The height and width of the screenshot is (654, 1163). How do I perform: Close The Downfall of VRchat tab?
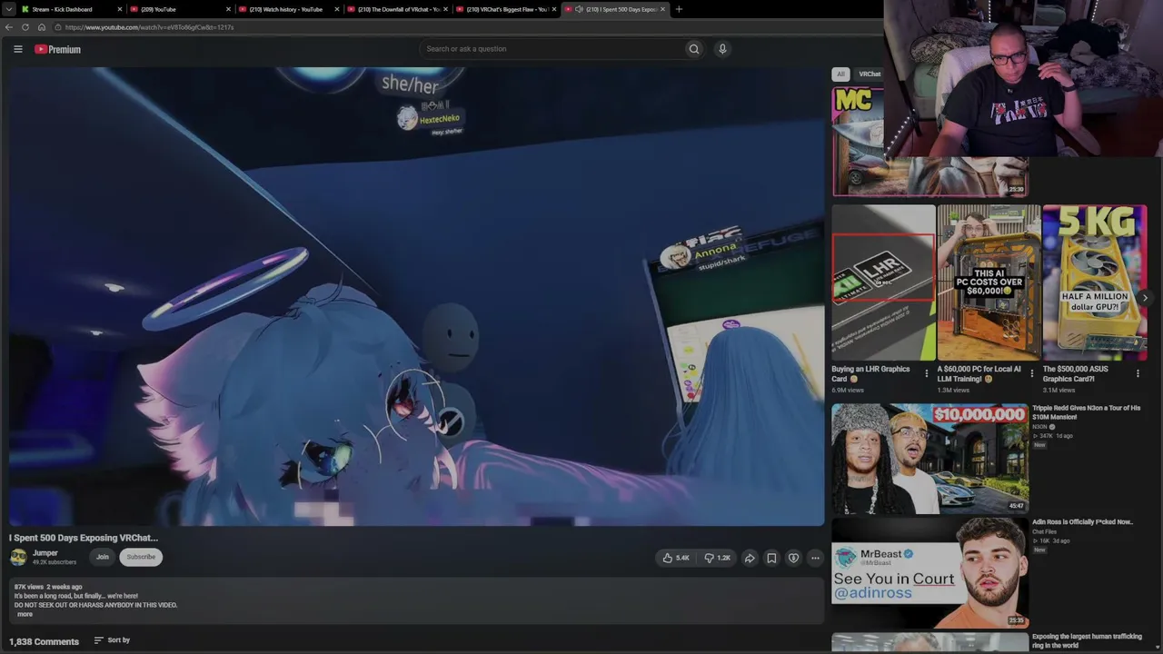445,9
